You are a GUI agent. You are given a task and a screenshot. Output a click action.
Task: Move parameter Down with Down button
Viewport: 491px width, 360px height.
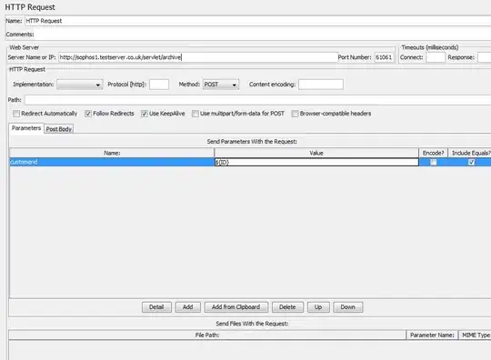point(348,307)
